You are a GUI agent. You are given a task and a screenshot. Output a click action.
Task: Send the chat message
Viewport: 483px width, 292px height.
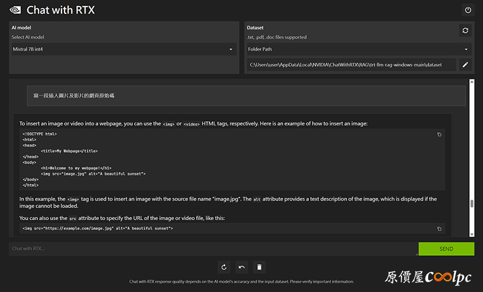[446, 249]
